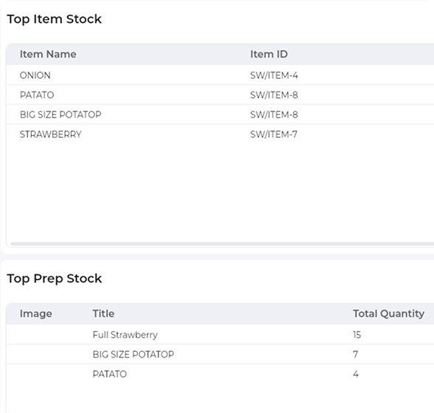Screen dimensions: 434x413
Task: Click the Image column header
Action: (36, 313)
